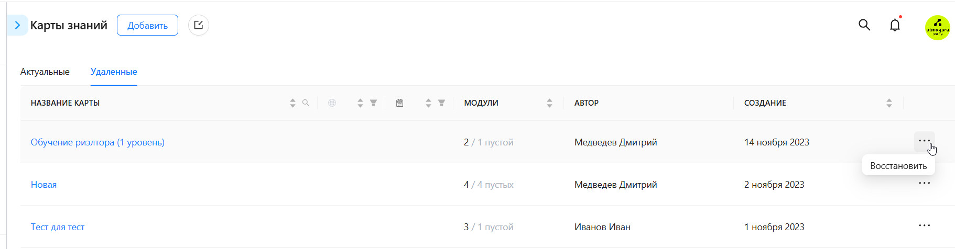The width and height of the screenshot is (955, 249).
Task: Expand the left sidebar with the chevron
Action: [x=17, y=25]
